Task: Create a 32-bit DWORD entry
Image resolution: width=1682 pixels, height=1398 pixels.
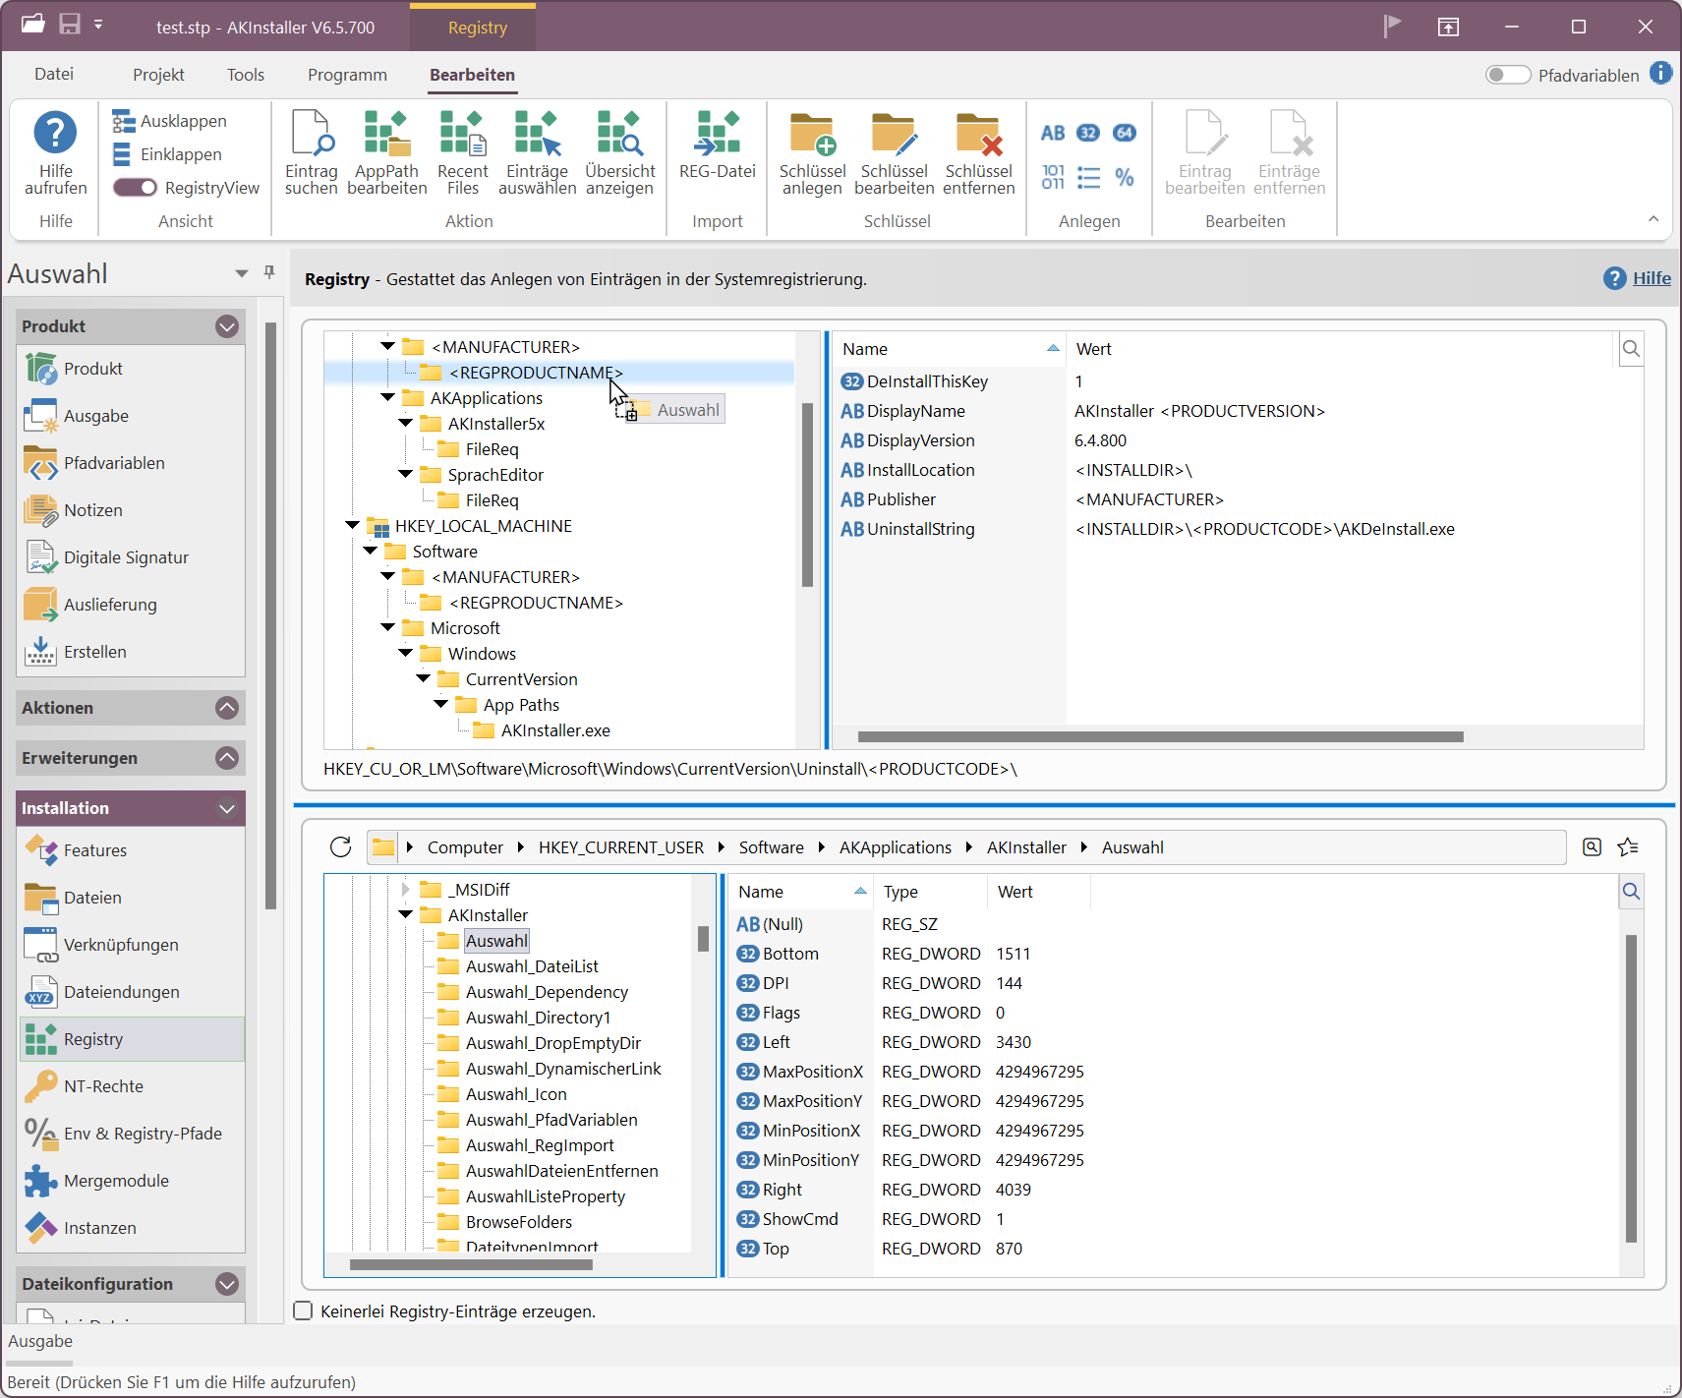Action: point(1088,133)
